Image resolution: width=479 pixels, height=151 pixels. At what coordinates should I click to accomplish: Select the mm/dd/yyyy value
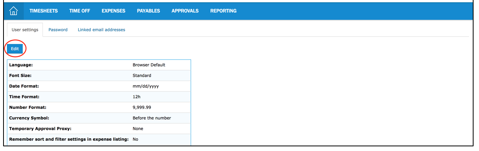(146, 86)
